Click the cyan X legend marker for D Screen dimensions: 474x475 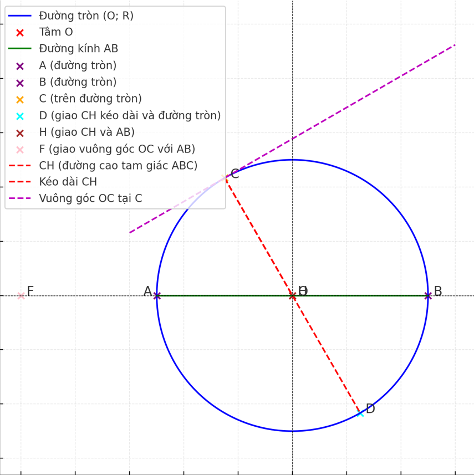click(x=20, y=116)
